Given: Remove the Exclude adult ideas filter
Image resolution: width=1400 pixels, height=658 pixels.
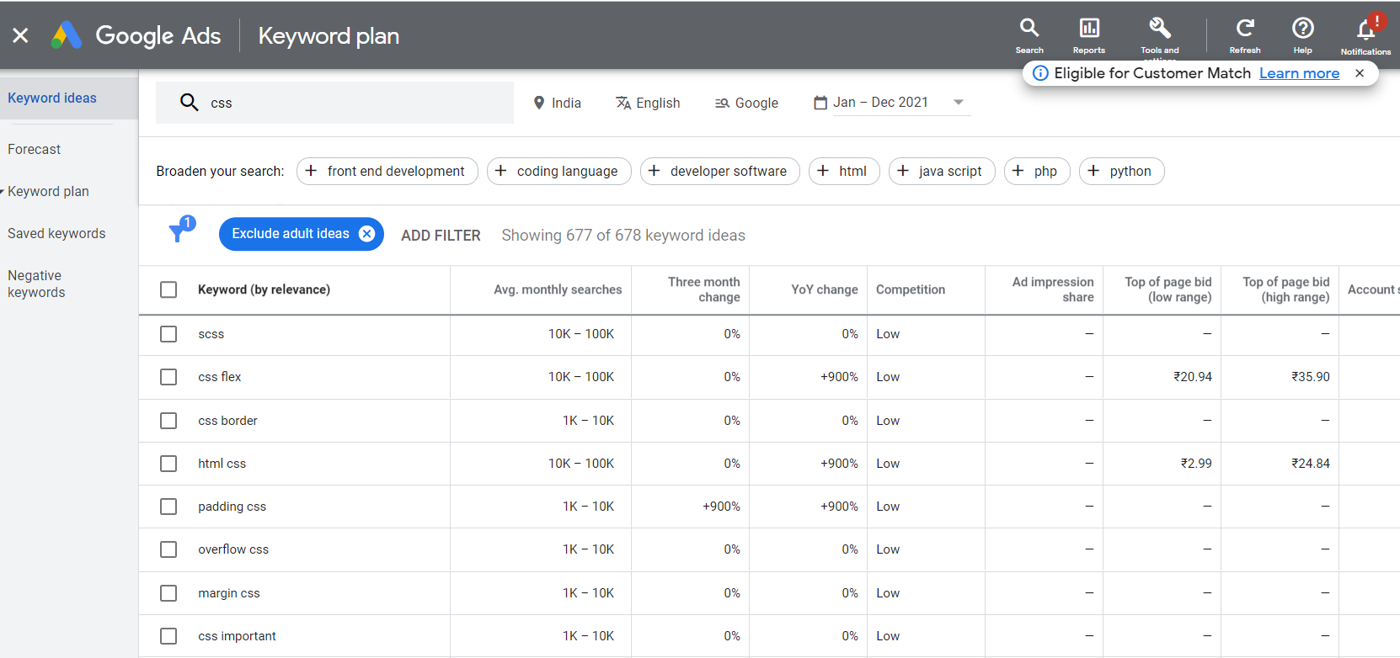Looking at the screenshot, I should 367,234.
